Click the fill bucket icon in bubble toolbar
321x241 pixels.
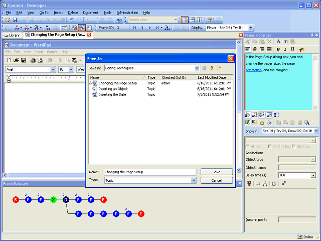269,123
